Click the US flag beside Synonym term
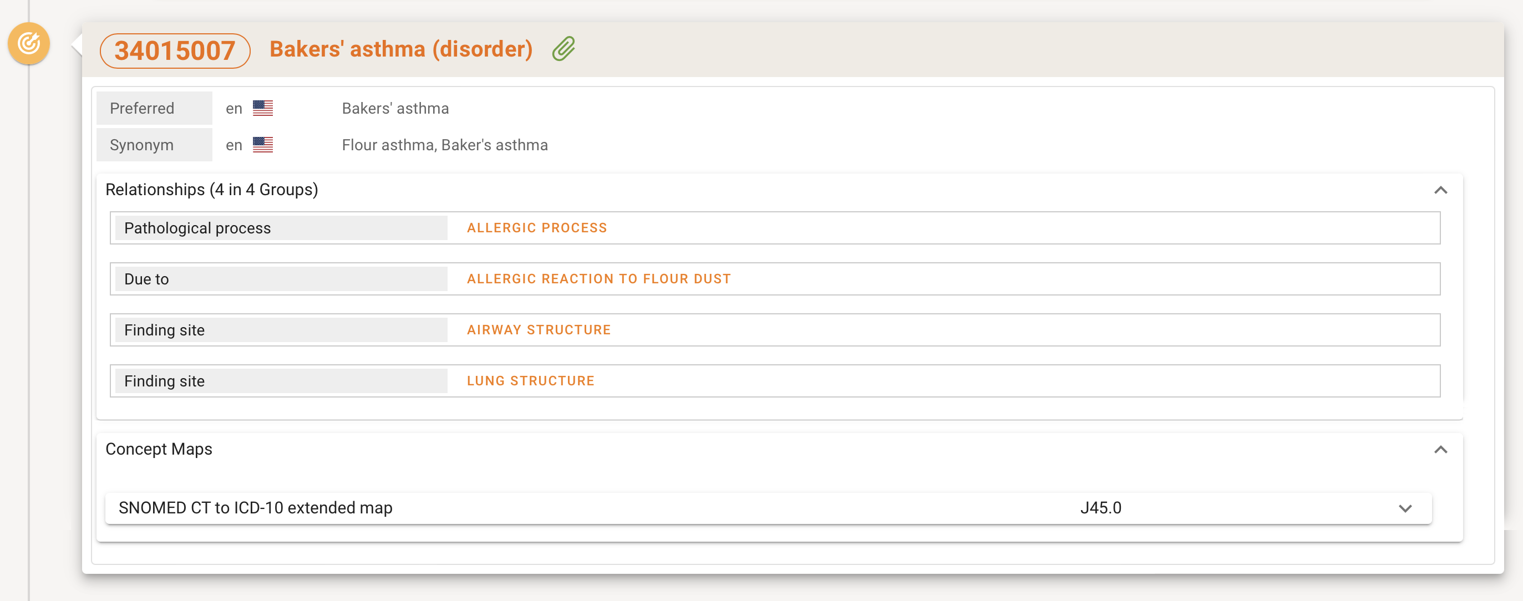Screen dimensions: 1523x601 (262, 145)
